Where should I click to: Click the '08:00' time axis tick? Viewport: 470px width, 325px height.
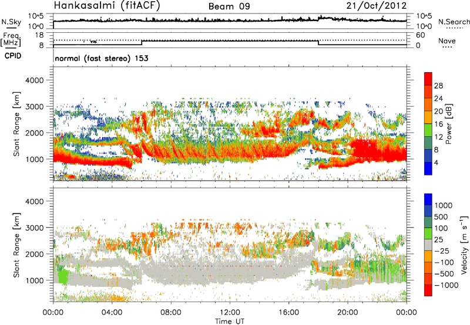[171, 313]
